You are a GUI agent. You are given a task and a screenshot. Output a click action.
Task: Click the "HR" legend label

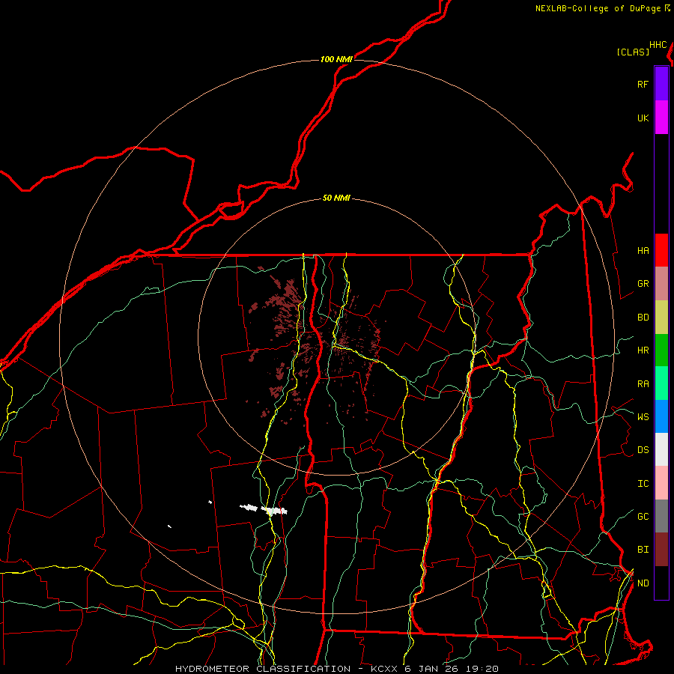[x=643, y=350]
